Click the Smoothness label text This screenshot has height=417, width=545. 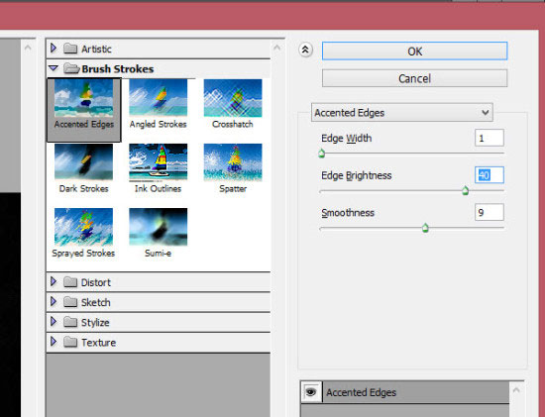(348, 213)
